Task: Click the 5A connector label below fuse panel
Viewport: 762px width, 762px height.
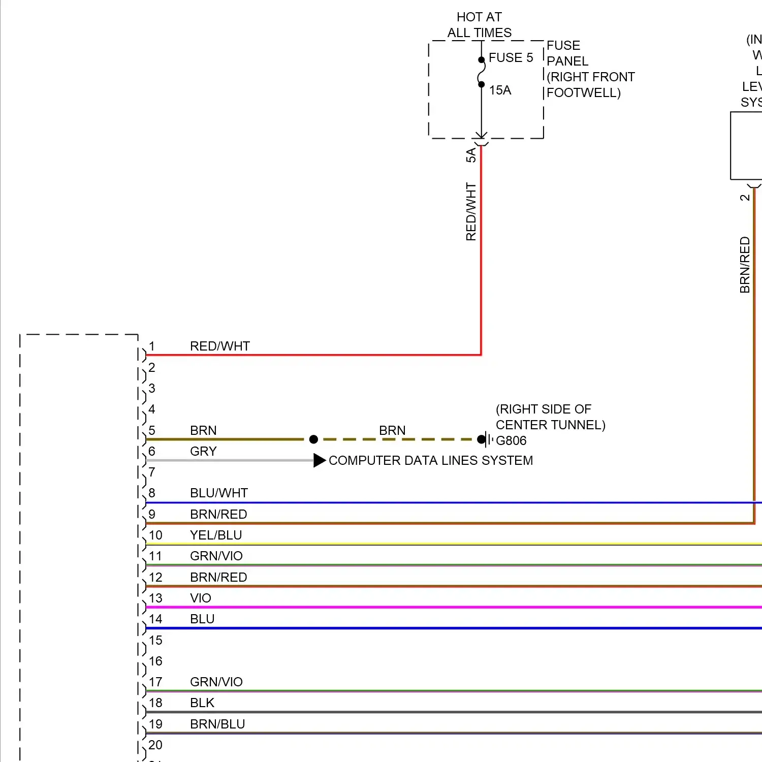Action: [471, 155]
